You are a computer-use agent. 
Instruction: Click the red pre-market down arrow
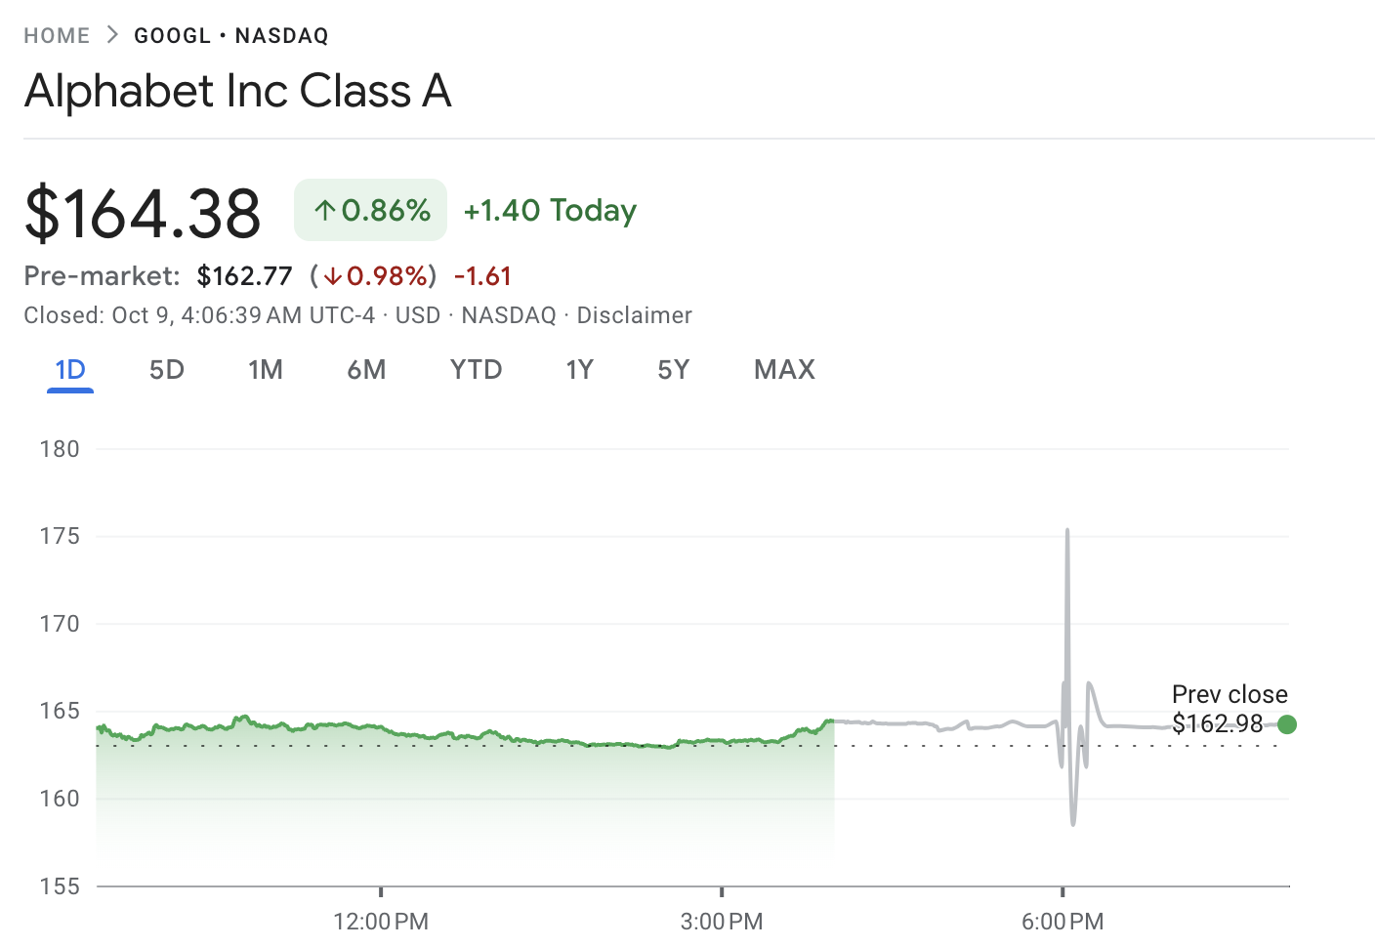pos(332,277)
